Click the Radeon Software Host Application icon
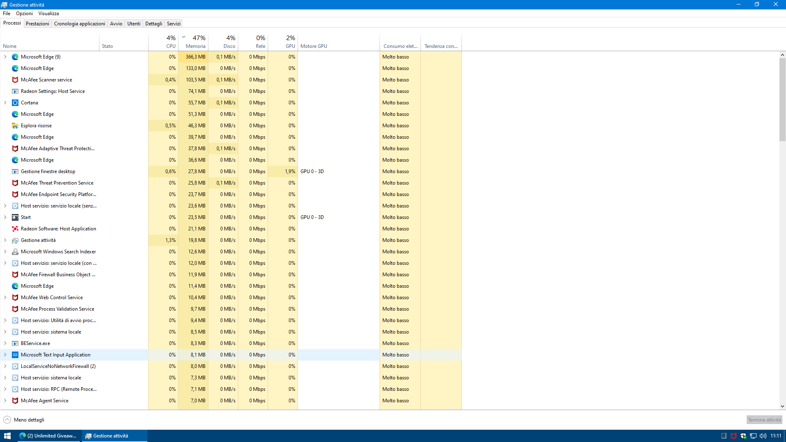 (15, 229)
